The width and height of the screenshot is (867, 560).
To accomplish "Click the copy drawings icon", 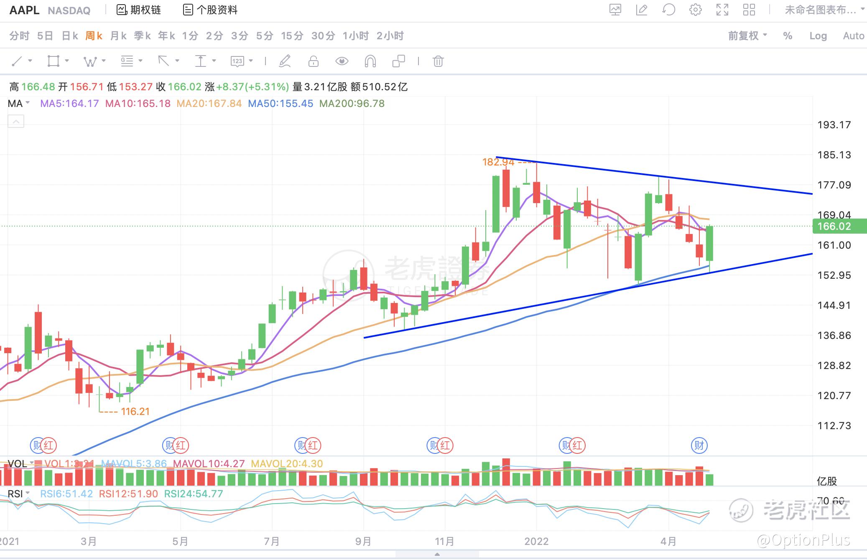I will click(x=399, y=61).
